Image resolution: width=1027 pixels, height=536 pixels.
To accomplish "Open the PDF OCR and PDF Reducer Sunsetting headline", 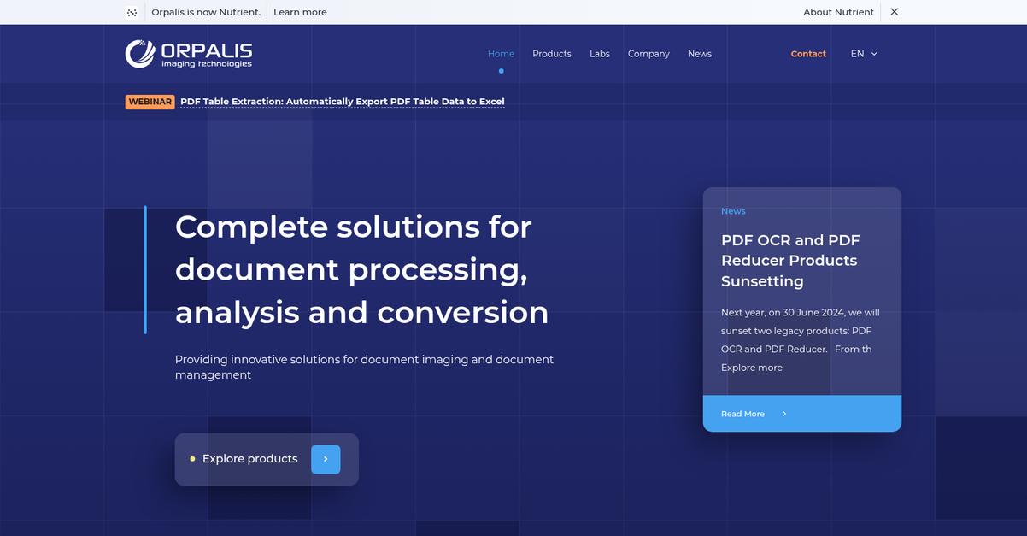I will 790,261.
